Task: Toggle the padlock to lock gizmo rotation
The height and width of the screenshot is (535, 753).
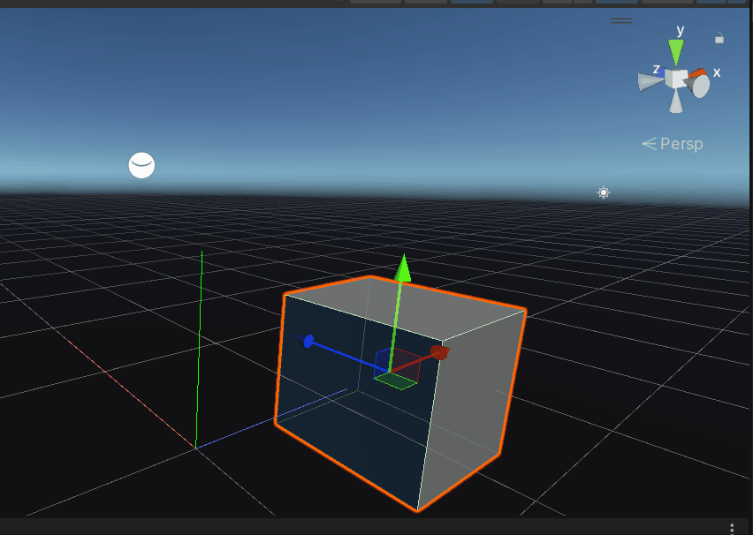Action: (x=719, y=37)
